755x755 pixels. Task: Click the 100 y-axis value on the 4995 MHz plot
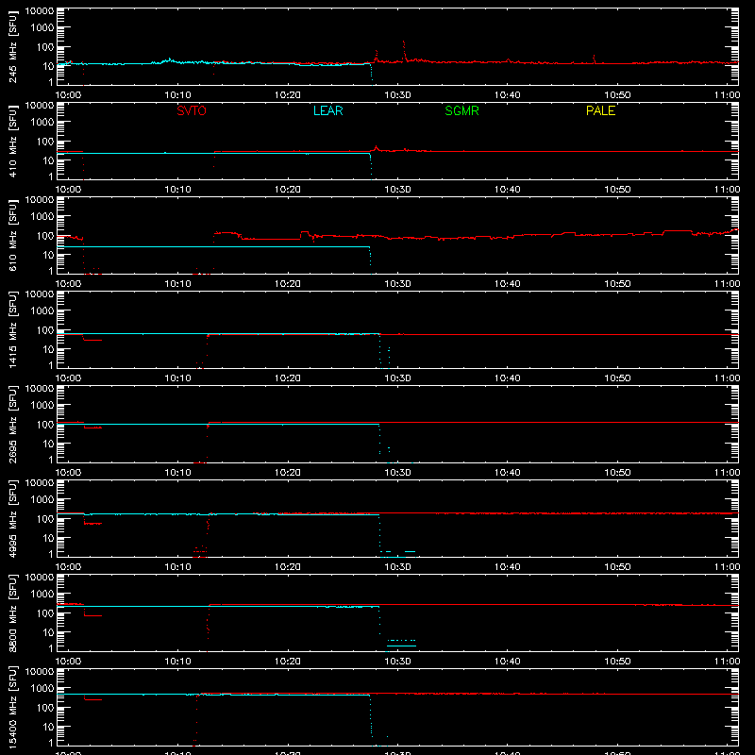pos(45,519)
